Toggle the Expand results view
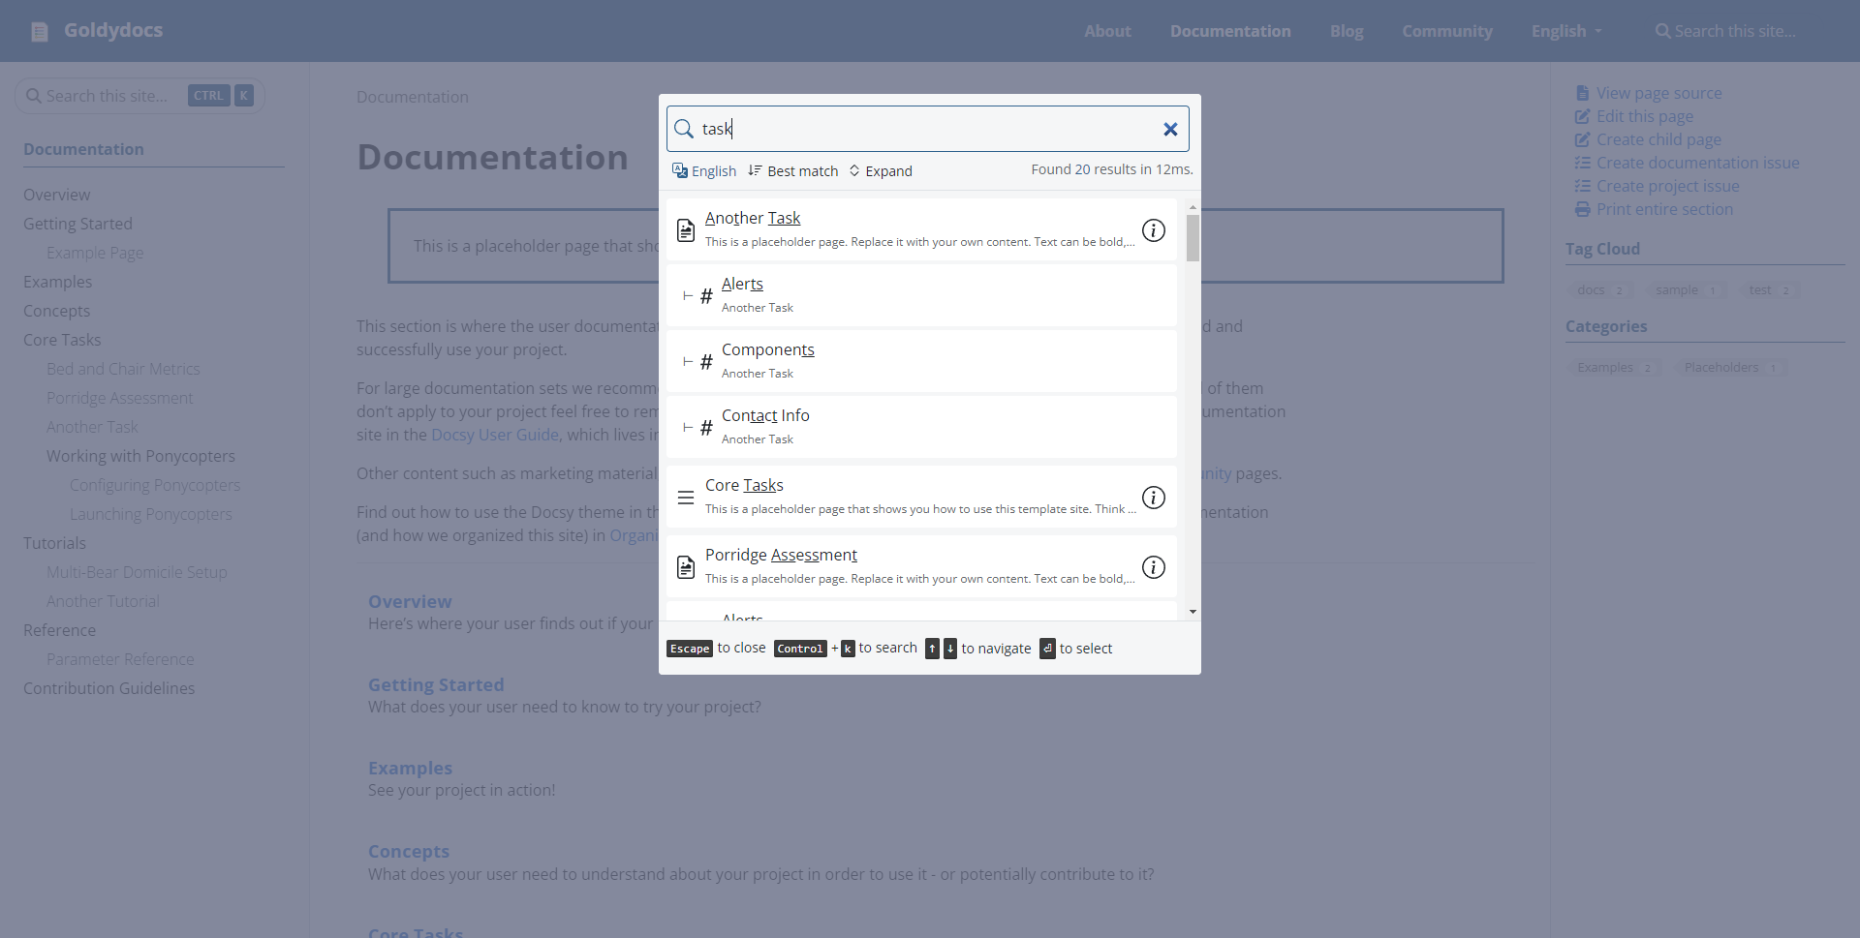The height and width of the screenshot is (938, 1860). click(x=880, y=170)
